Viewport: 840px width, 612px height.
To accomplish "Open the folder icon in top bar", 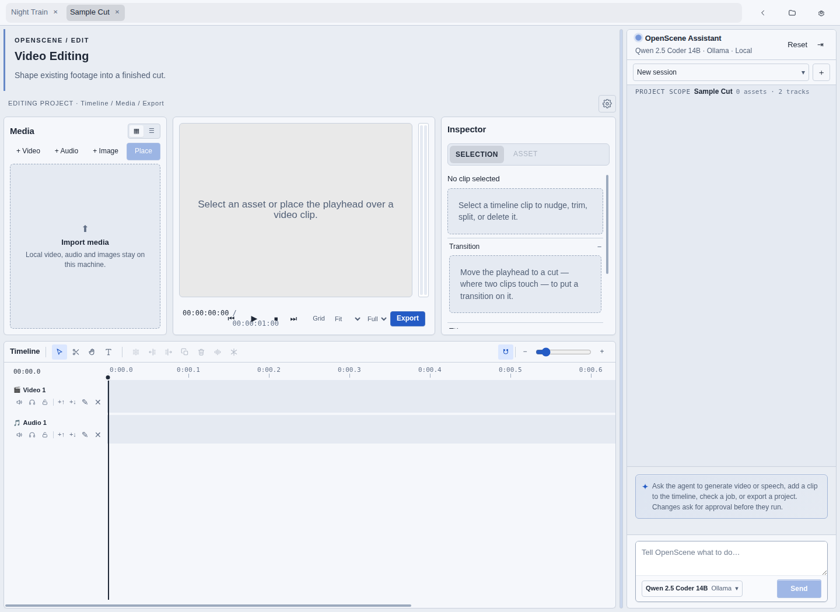I will pos(792,13).
